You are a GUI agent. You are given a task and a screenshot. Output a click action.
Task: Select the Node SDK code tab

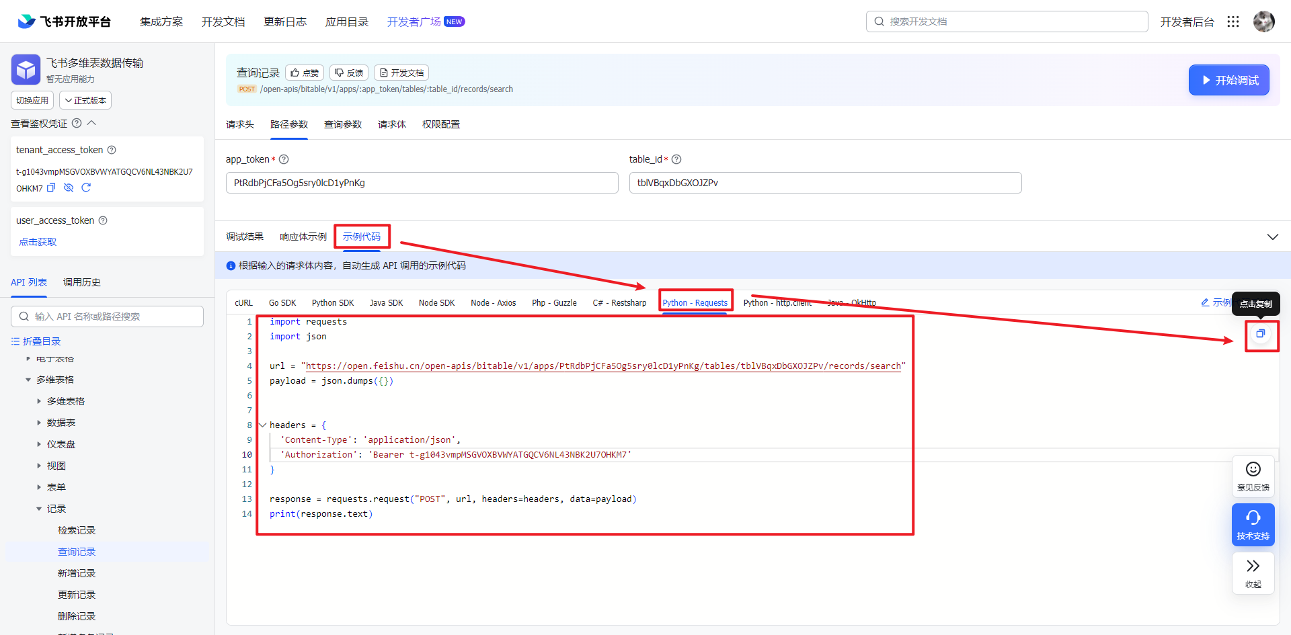coord(437,303)
